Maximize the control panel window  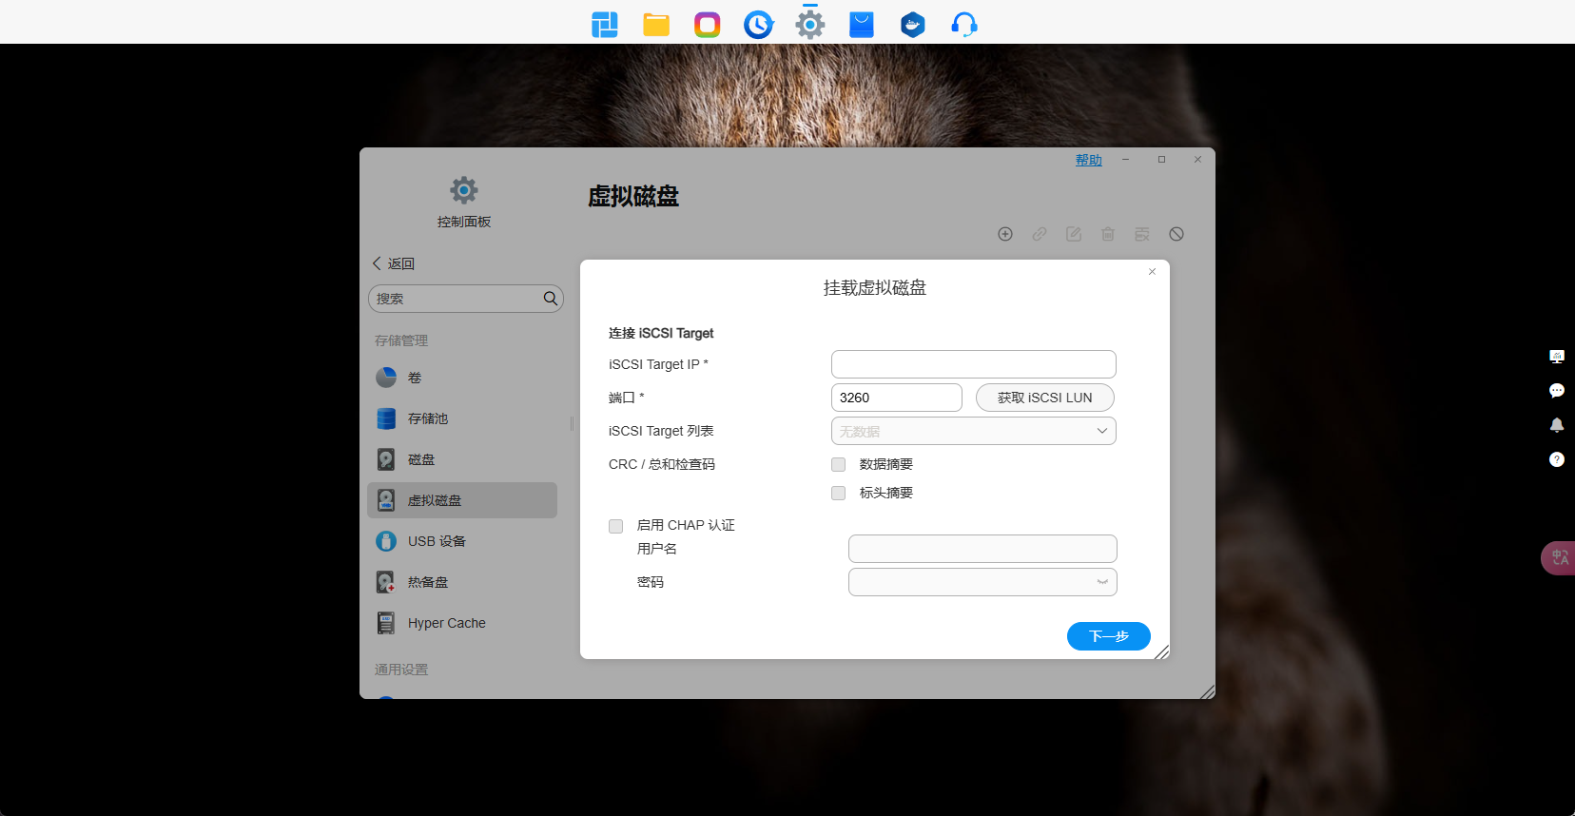1161,159
